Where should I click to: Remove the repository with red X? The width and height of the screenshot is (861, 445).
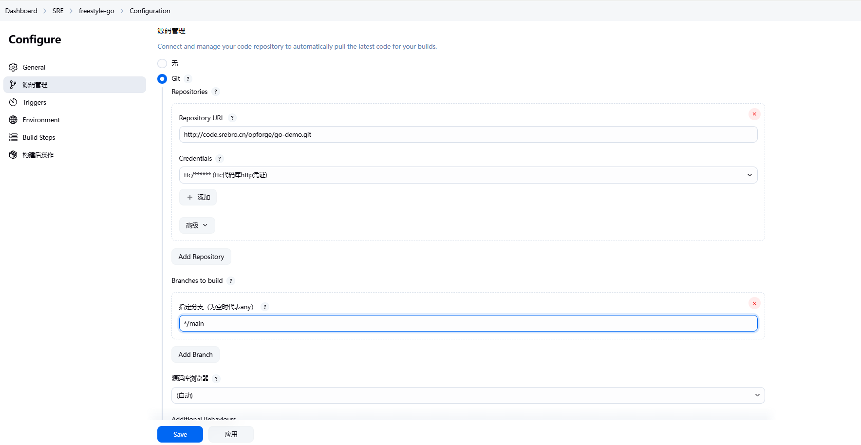pyautogui.click(x=754, y=114)
